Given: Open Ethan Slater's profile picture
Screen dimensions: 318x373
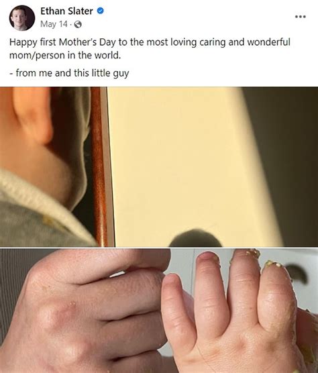Looking at the screenshot, I should (22, 18).
